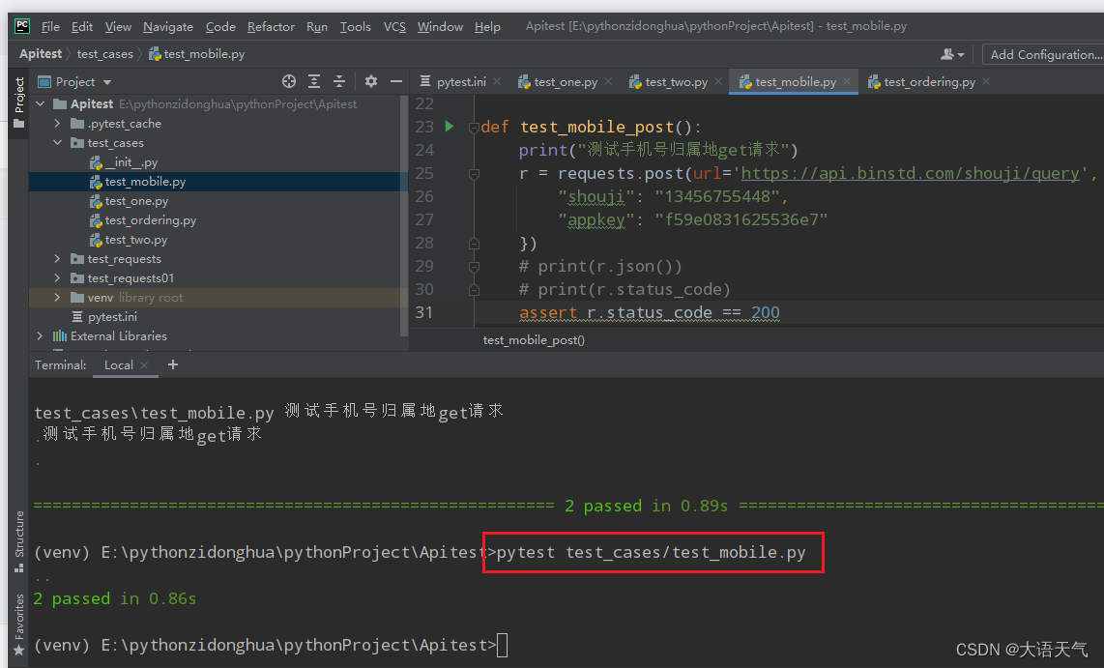Add a new terminal tab with plus
1104x668 pixels.
click(x=172, y=364)
